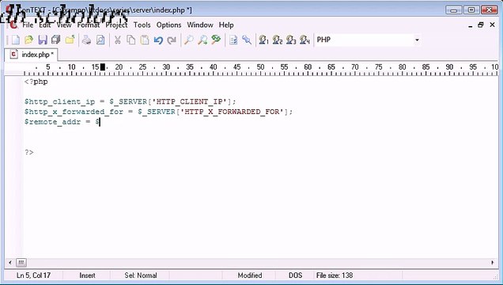Click the Find Next icon

coord(202,40)
